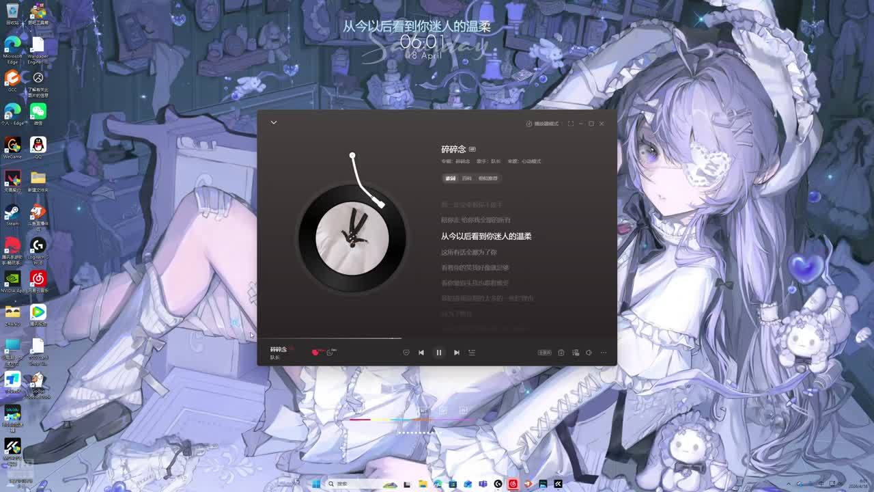Add the song to a collection folder
The height and width of the screenshot is (492, 874).
click(561, 353)
